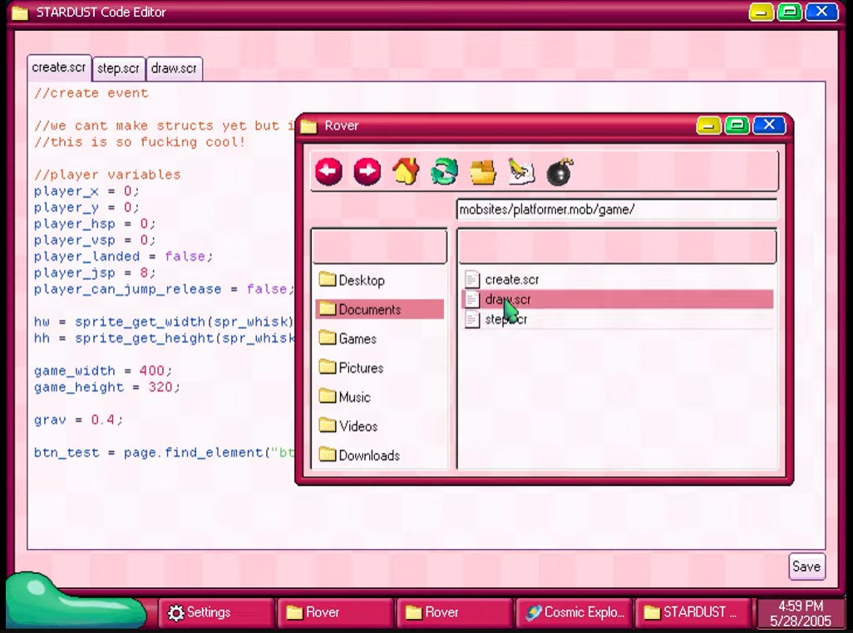Screen dimensions: 853x633
Task: Open Settings from the taskbar
Action: pos(215,612)
